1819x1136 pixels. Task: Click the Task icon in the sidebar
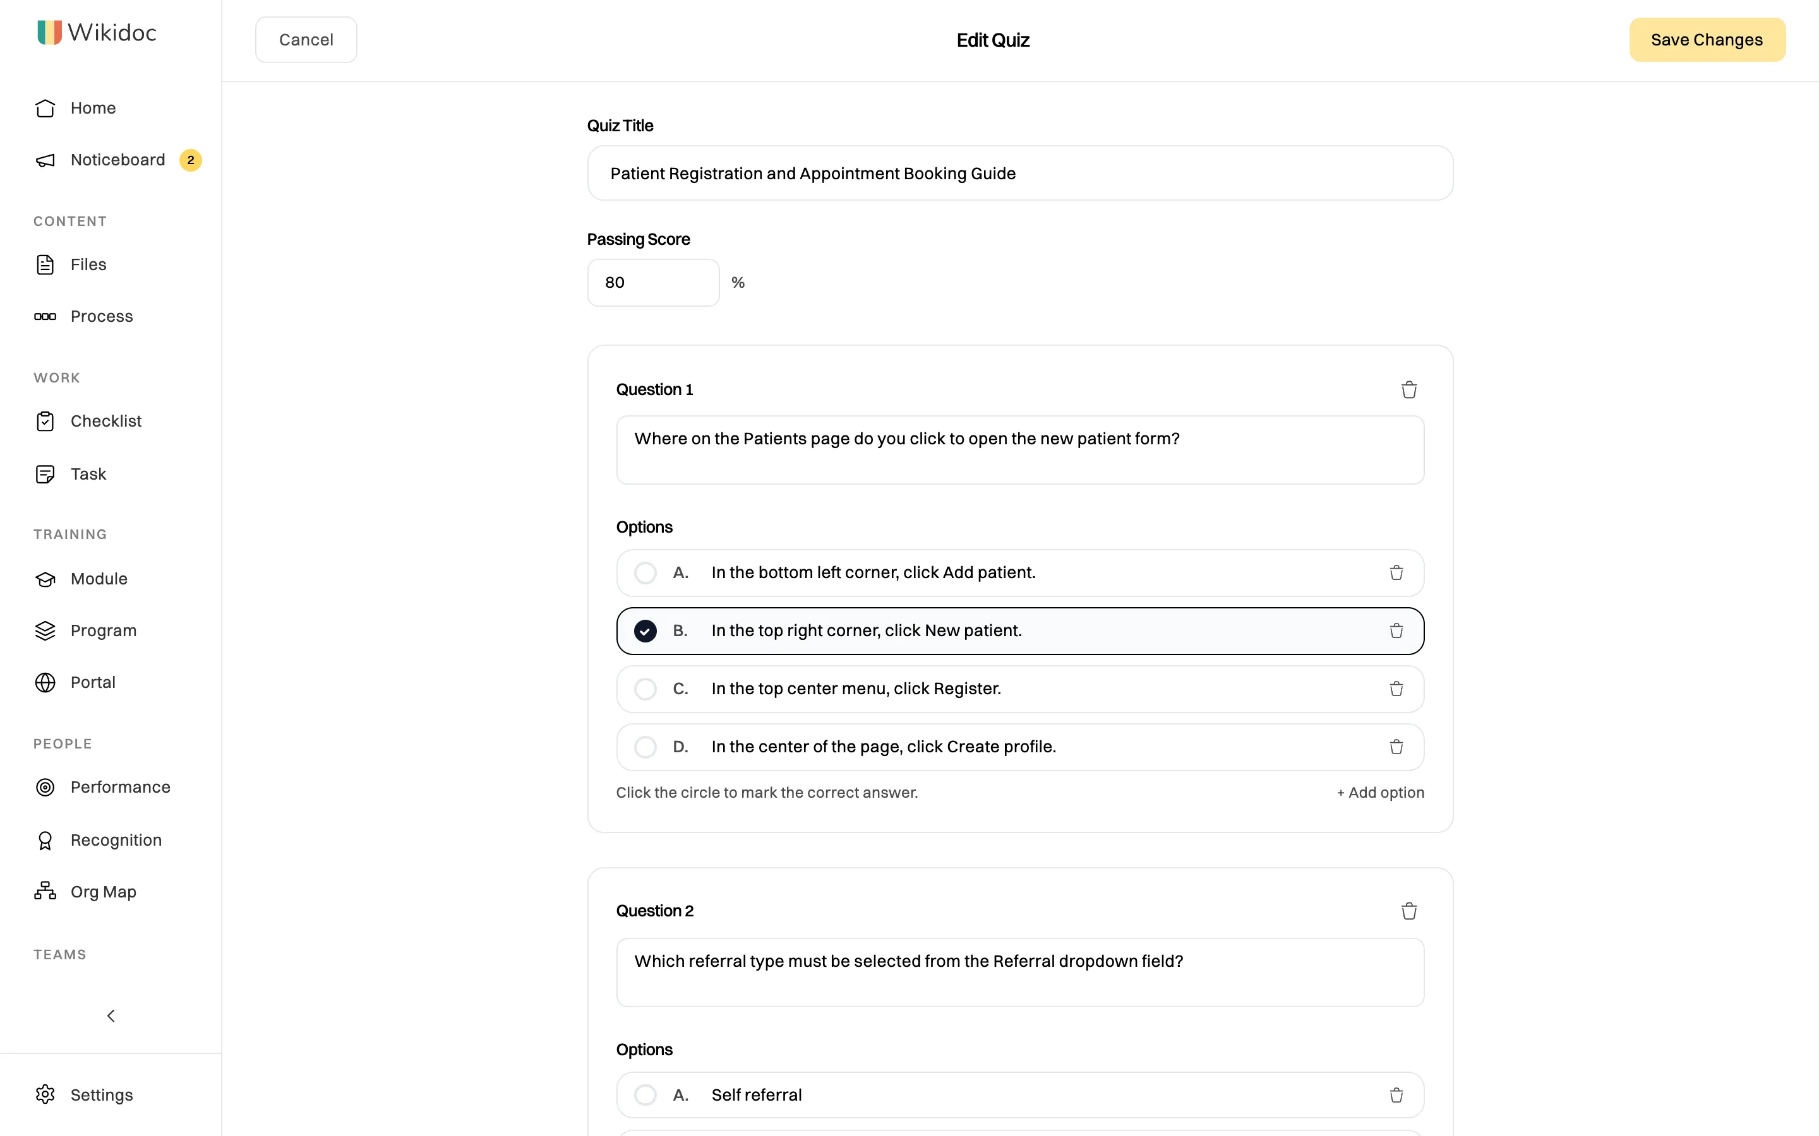coord(45,474)
